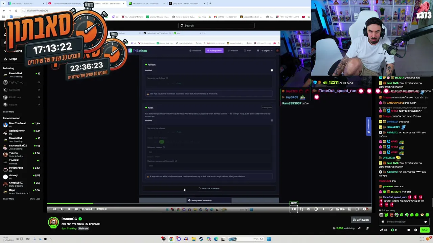This screenshot has height=243, width=433.
Task: Open the replay speed circular icon
Action: pos(316,209)
